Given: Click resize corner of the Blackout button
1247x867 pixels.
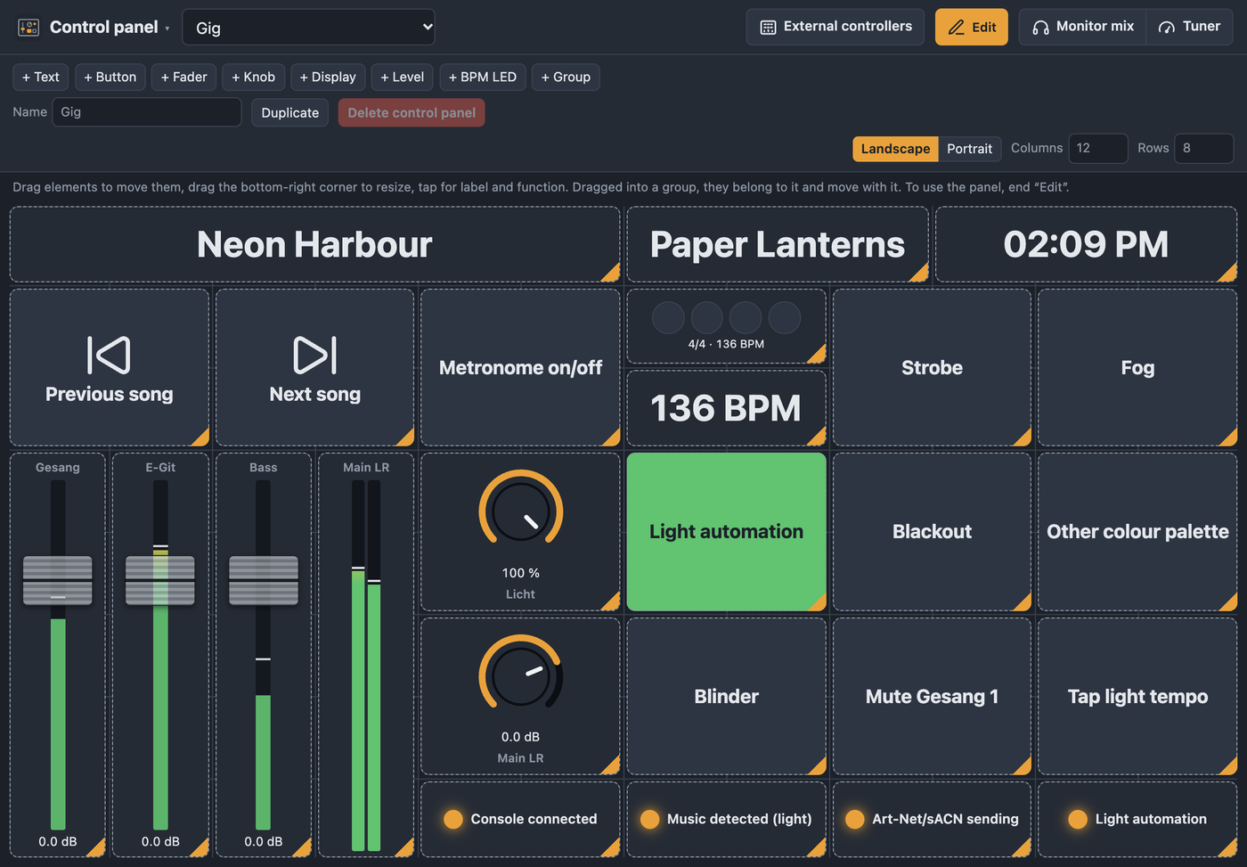Looking at the screenshot, I should [x=1023, y=602].
